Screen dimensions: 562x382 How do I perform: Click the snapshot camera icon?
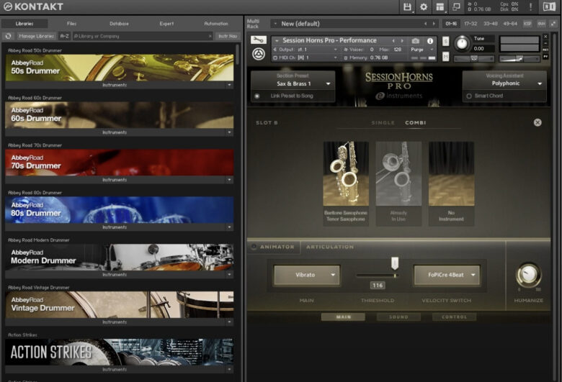click(x=416, y=41)
